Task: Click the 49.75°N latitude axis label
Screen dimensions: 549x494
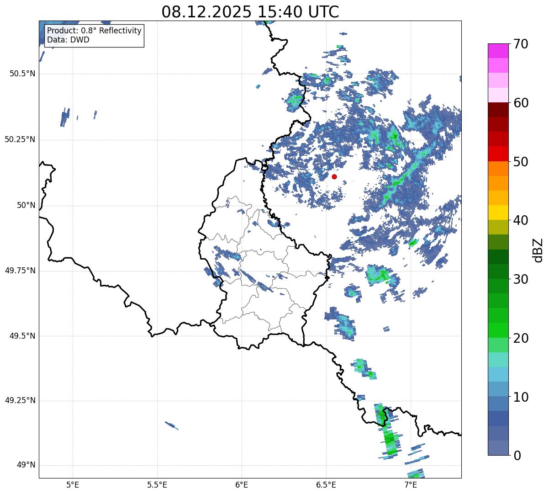Action: [20, 271]
